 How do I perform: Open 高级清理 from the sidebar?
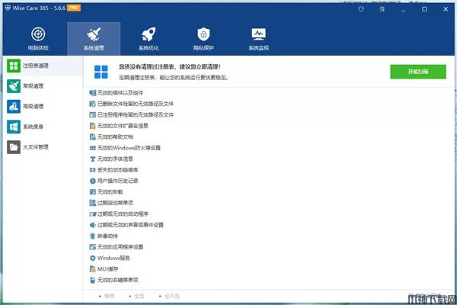(43, 107)
